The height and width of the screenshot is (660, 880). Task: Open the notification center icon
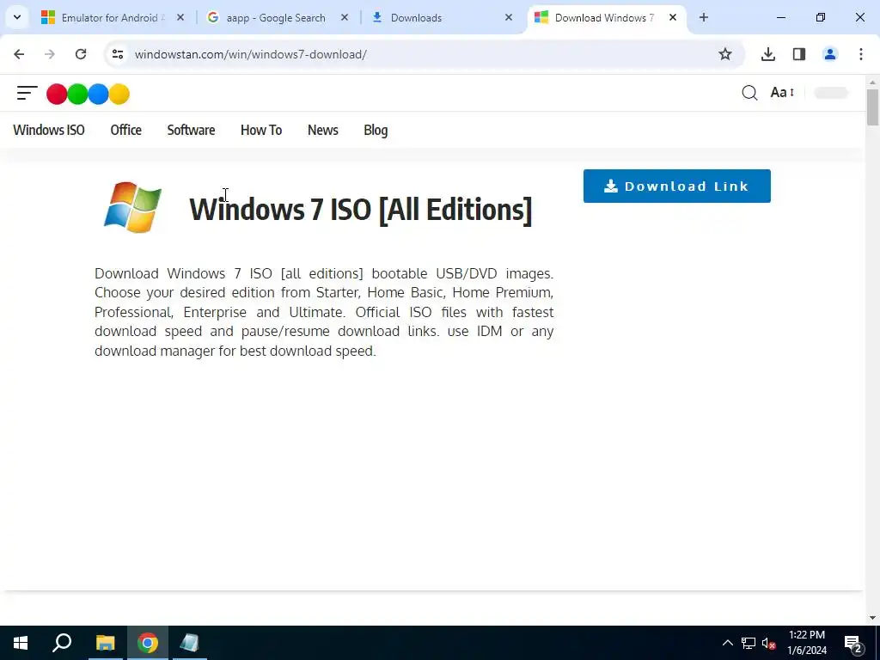[x=852, y=643]
